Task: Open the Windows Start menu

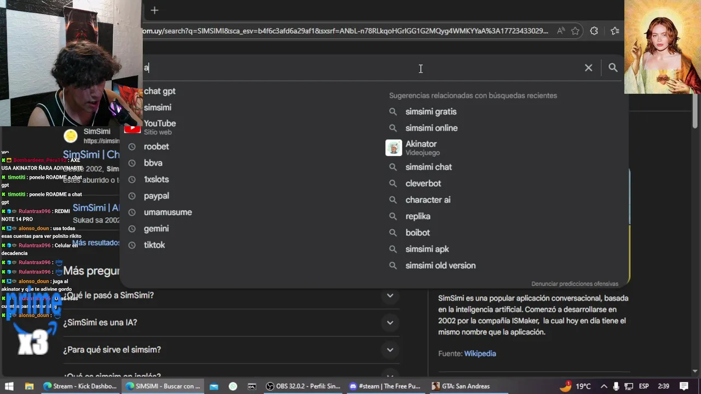Action: pos(9,386)
